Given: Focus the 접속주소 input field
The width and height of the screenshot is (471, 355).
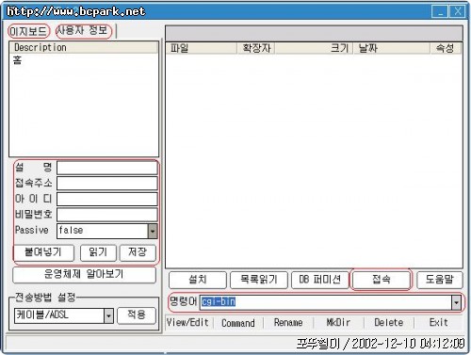Looking at the screenshot, I should click(107, 184).
